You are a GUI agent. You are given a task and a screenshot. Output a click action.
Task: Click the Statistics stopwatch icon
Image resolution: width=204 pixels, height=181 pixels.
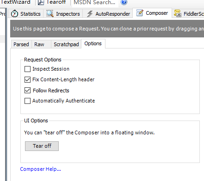click(x=14, y=13)
